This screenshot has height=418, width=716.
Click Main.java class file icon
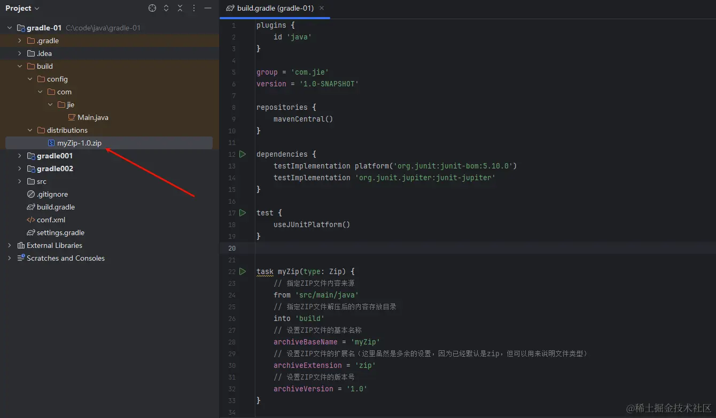tap(72, 117)
